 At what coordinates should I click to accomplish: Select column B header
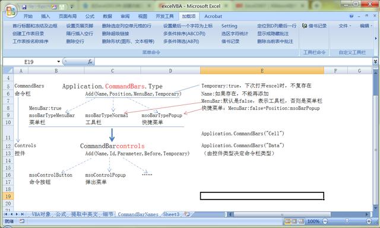pos(56,71)
